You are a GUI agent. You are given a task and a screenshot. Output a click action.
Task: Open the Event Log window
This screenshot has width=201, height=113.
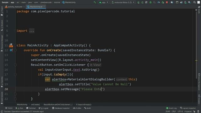(171, 108)
